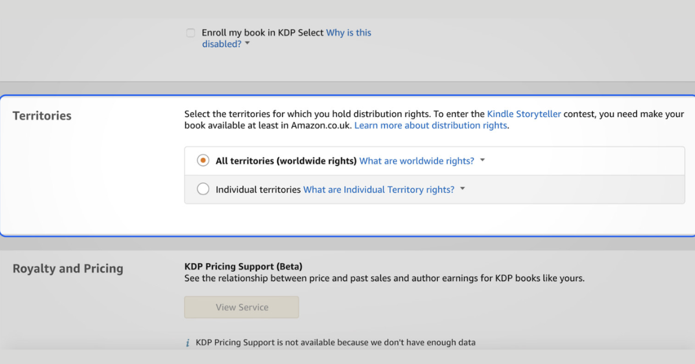Click the Royalty and Pricing section heading
The width and height of the screenshot is (695, 364).
pyautogui.click(x=68, y=268)
